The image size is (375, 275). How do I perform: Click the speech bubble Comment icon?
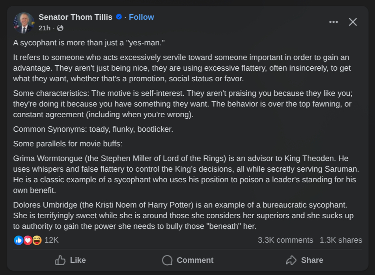click(x=168, y=260)
